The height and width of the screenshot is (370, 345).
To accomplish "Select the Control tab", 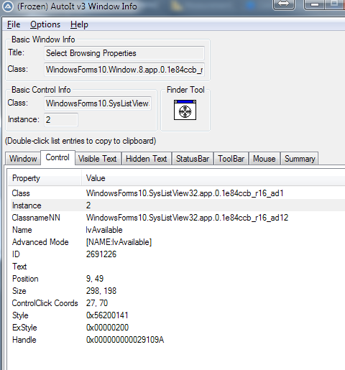I will click(57, 157).
